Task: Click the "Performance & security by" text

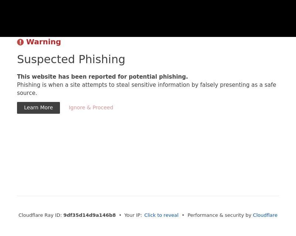Action: point(219,215)
